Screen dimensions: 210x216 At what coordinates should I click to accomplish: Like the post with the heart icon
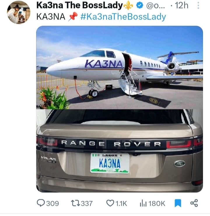[x=110, y=203]
